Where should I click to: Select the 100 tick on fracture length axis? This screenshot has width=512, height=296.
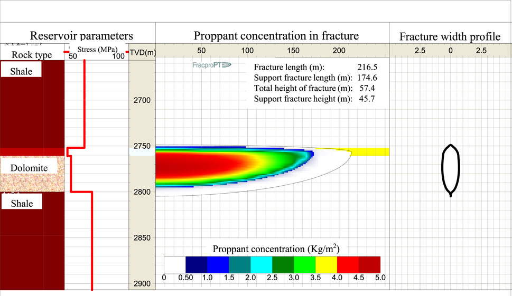coord(247,51)
